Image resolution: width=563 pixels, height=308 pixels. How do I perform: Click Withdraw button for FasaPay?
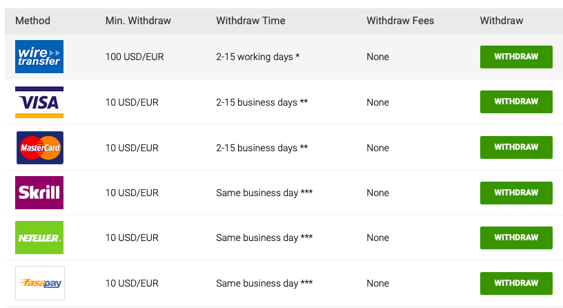point(516,284)
